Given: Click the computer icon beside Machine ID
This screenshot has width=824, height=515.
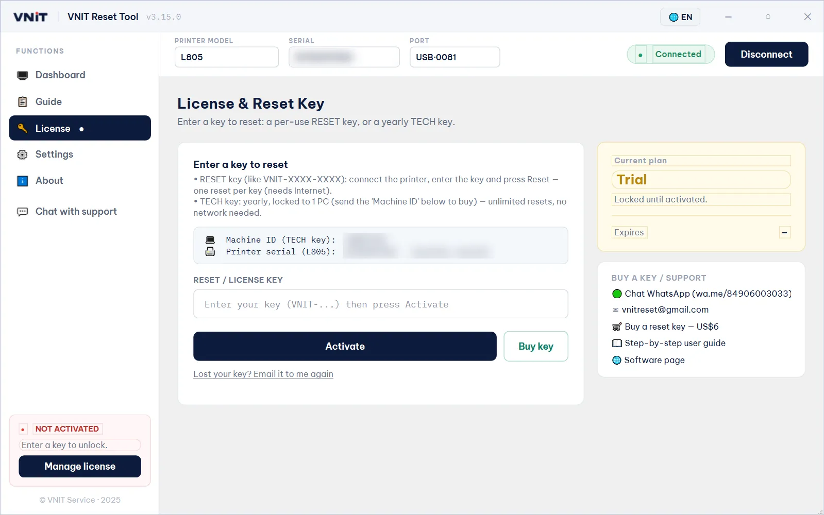Looking at the screenshot, I should (210, 240).
